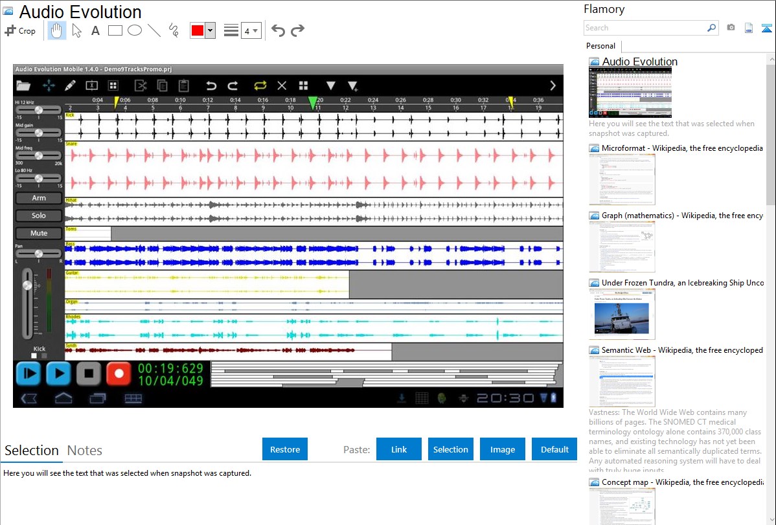The image size is (776, 525).
Task: Open the Icebreaking Ship snapshot thumbnail
Action: pyautogui.click(x=622, y=314)
